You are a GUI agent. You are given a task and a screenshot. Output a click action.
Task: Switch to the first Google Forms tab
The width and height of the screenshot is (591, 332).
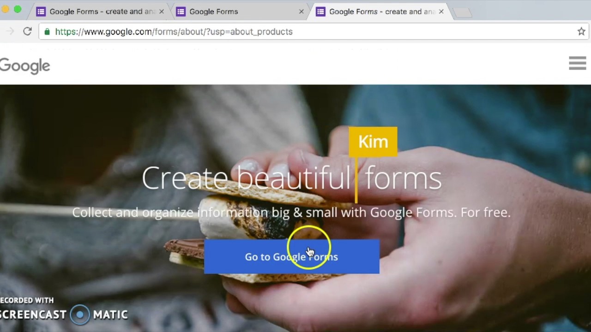coord(102,12)
